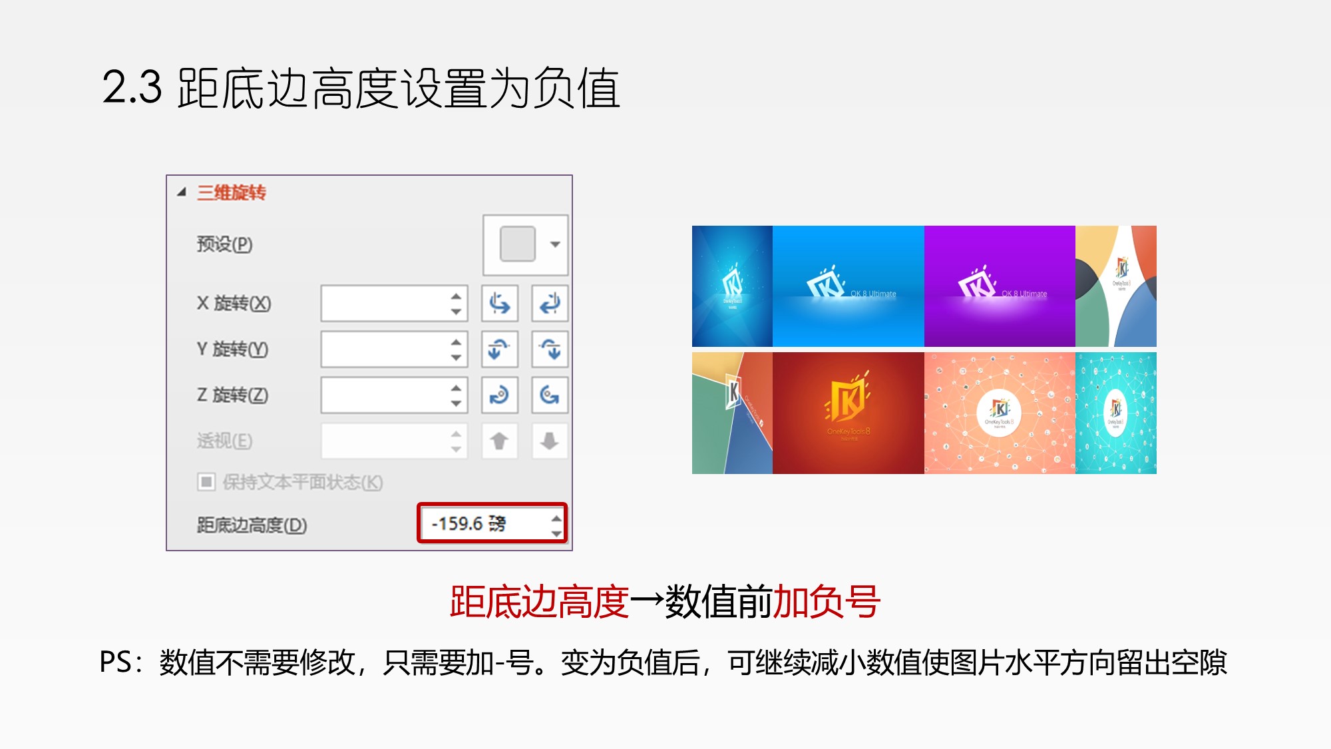Screen dimensions: 1331x749
Task: Click the Z rotation clockwise icon
Action: [500, 395]
